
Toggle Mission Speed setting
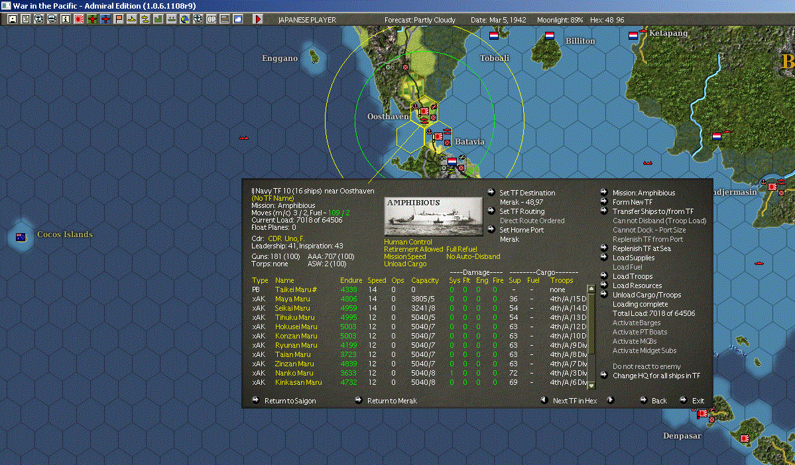coord(404,256)
